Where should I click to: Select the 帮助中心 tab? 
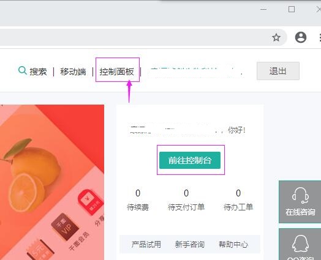[233, 244]
